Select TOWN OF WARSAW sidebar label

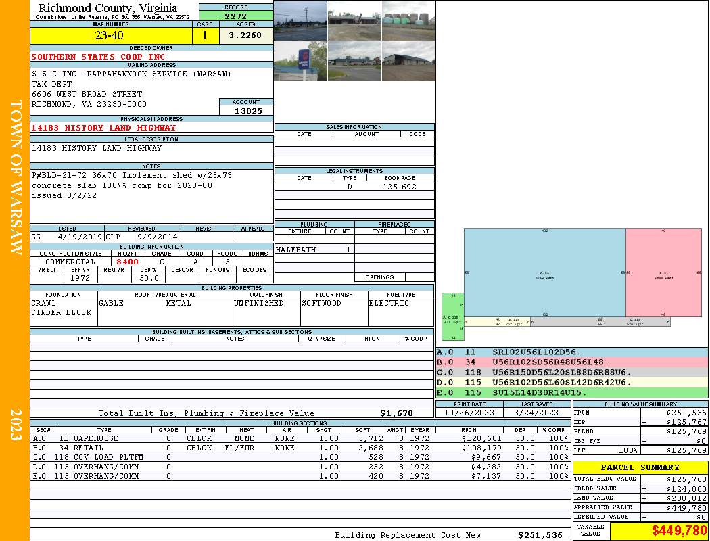click(16, 177)
